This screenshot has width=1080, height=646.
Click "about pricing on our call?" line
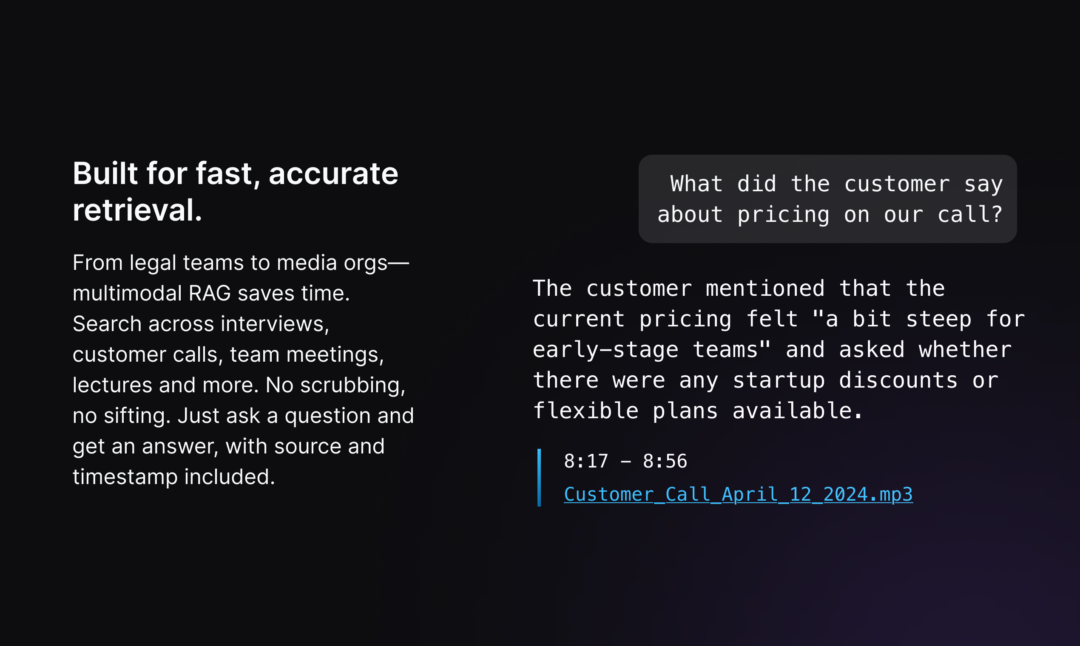(x=830, y=215)
